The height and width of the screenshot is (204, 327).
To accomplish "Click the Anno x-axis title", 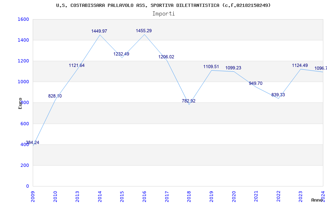I will tap(316, 200).
